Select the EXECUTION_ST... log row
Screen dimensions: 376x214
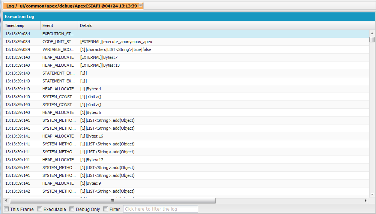186,34
